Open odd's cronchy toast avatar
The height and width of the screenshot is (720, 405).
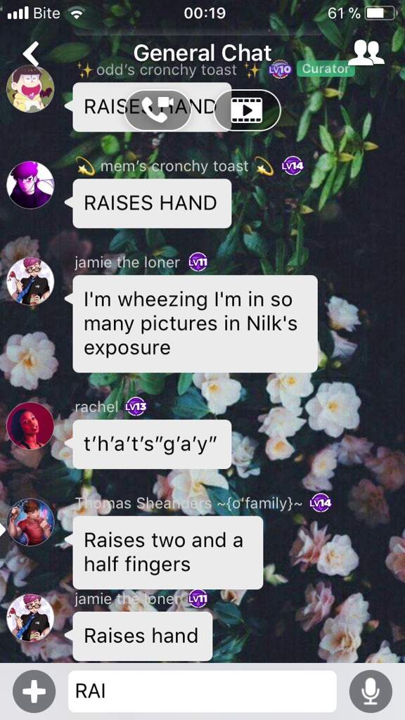click(x=30, y=89)
